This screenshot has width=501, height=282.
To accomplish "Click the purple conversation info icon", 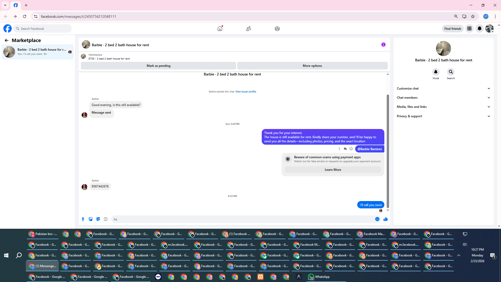I will pos(383,45).
